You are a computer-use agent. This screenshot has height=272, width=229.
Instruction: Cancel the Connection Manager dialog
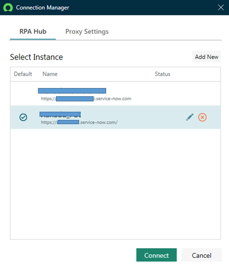click(202, 255)
